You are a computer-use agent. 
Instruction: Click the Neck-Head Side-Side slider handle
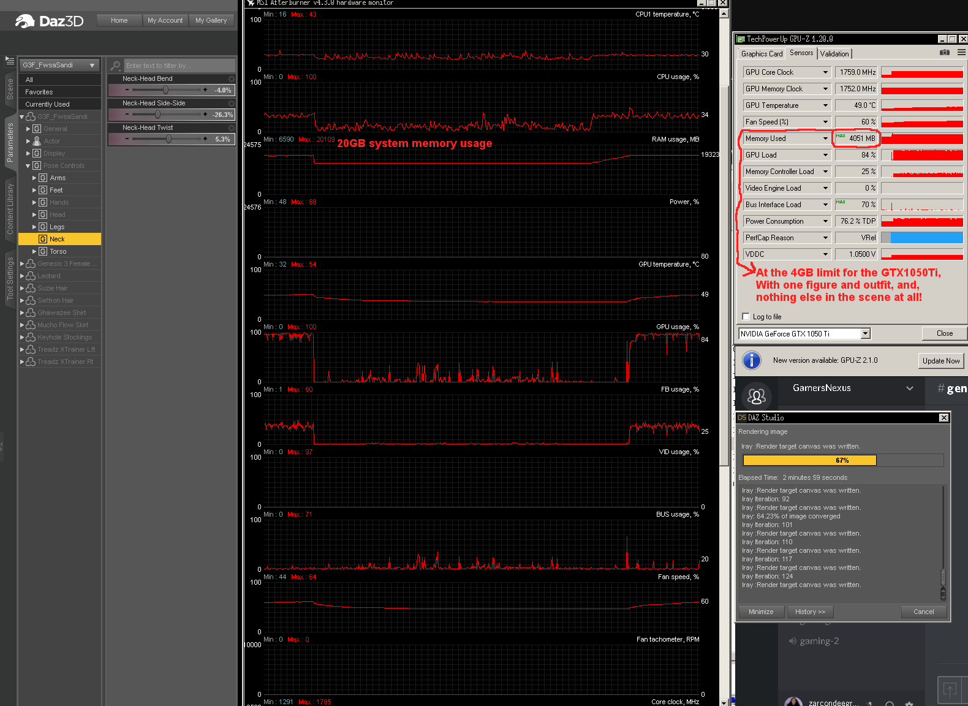coord(157,114)
